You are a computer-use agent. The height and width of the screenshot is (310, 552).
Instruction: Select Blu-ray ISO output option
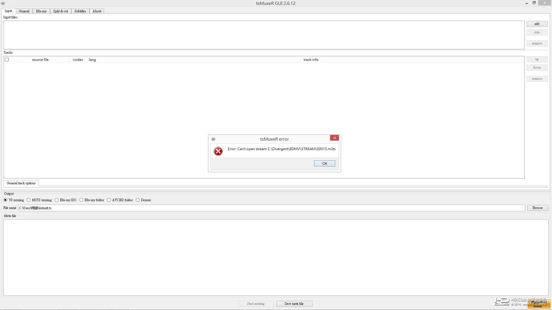(66, 200)
